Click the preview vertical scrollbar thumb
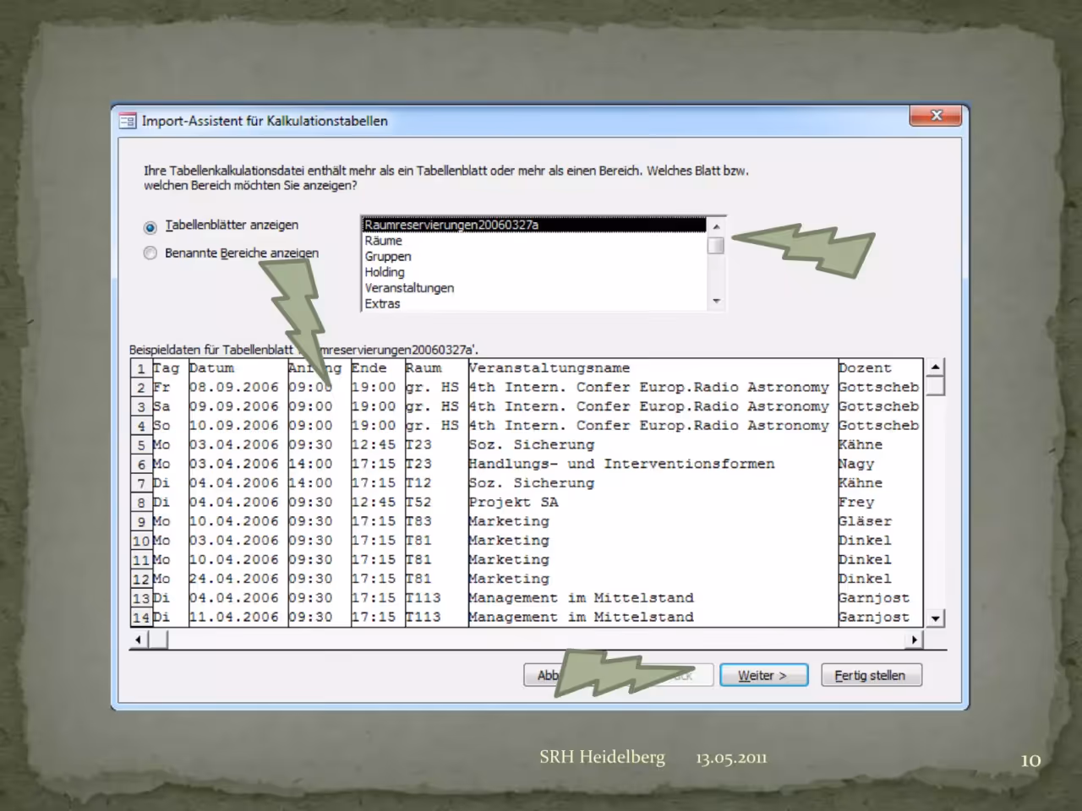 (x=935, y=386)
